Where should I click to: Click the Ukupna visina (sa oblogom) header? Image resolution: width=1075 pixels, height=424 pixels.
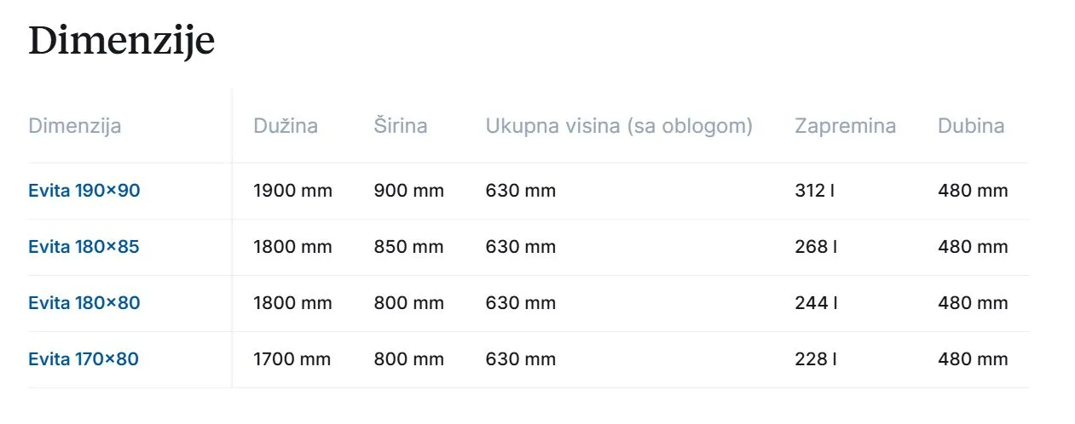tap(619, 126)
